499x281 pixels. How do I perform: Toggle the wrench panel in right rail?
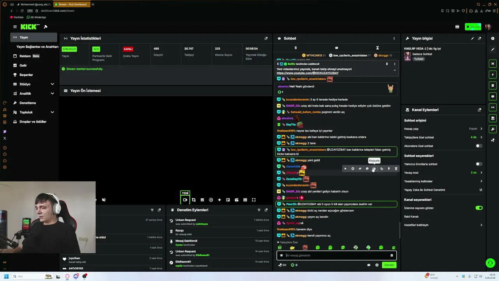click(493, 129)
